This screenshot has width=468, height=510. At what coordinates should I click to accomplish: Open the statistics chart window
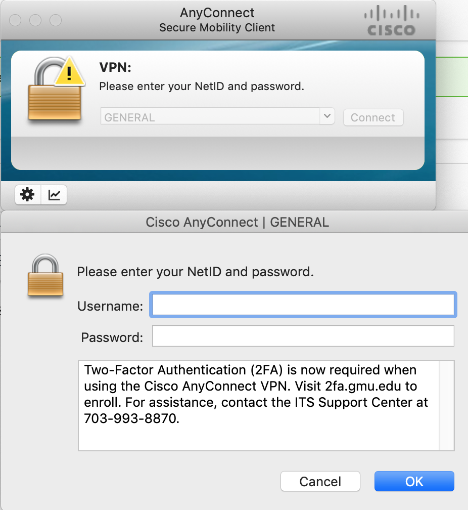[54, 195]
